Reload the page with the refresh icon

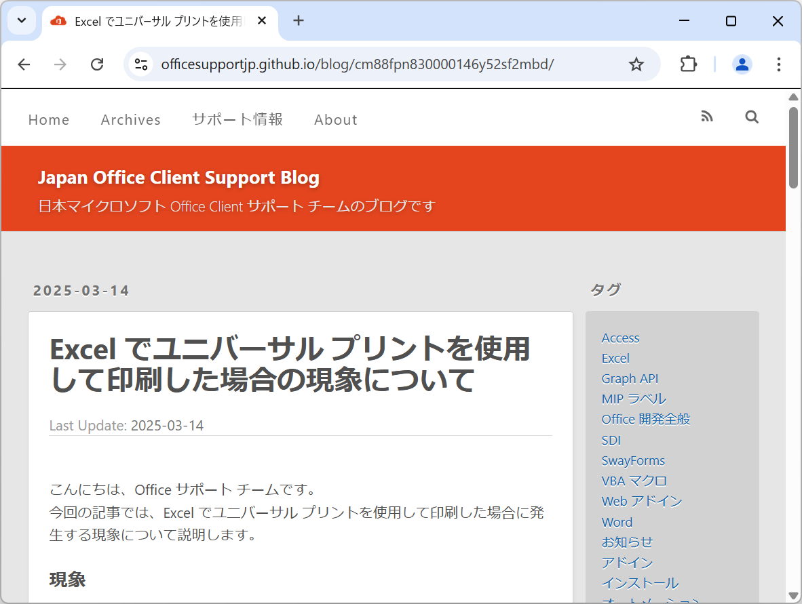coord(97,64)
